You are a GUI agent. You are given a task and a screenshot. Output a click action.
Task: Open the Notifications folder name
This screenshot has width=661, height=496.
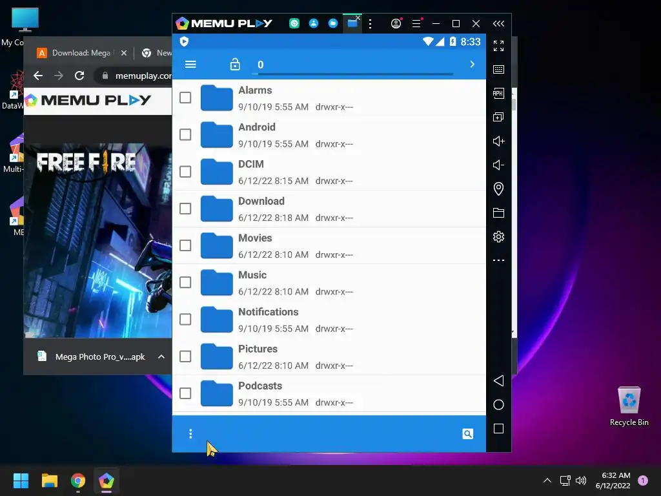[268, 312]
